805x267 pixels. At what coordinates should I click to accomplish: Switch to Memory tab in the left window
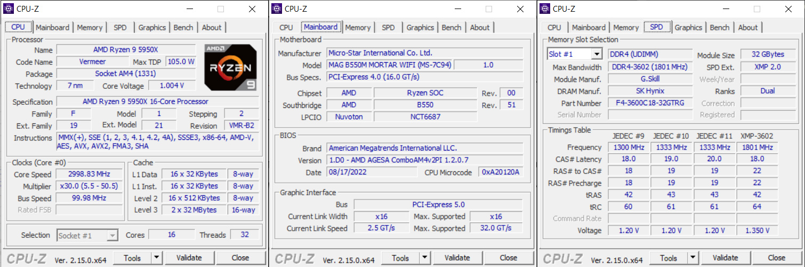[x=90, y=28]
